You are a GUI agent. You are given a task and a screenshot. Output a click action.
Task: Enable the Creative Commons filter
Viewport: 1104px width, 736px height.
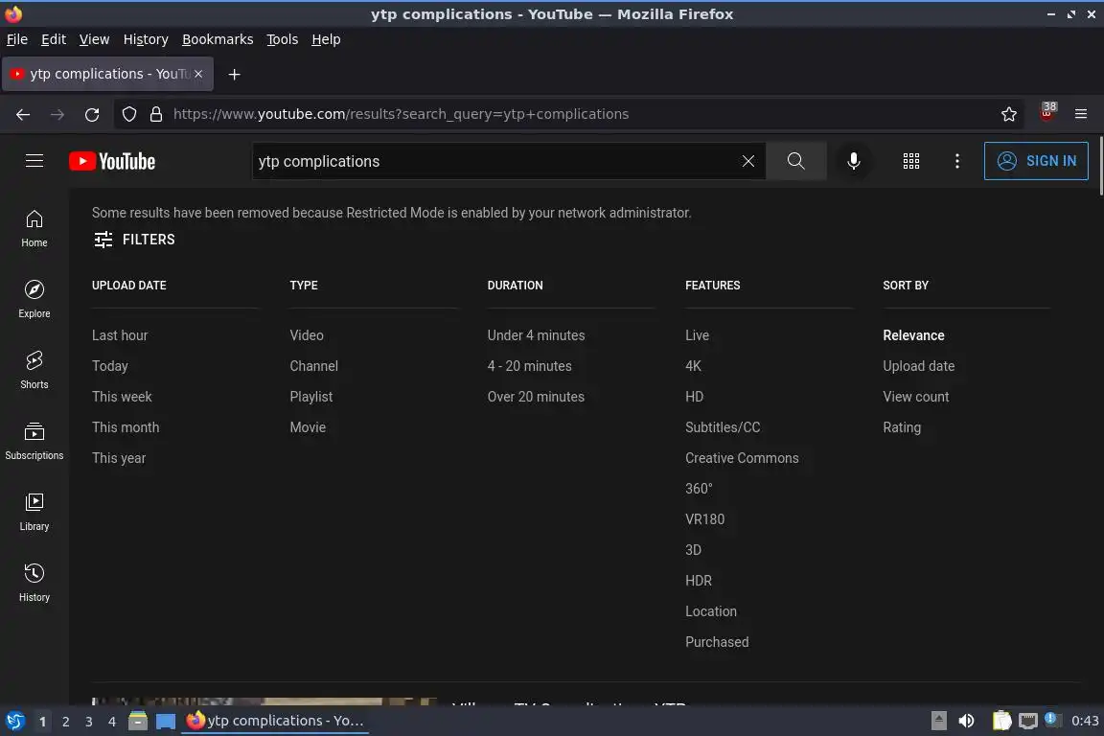(742, 458)
